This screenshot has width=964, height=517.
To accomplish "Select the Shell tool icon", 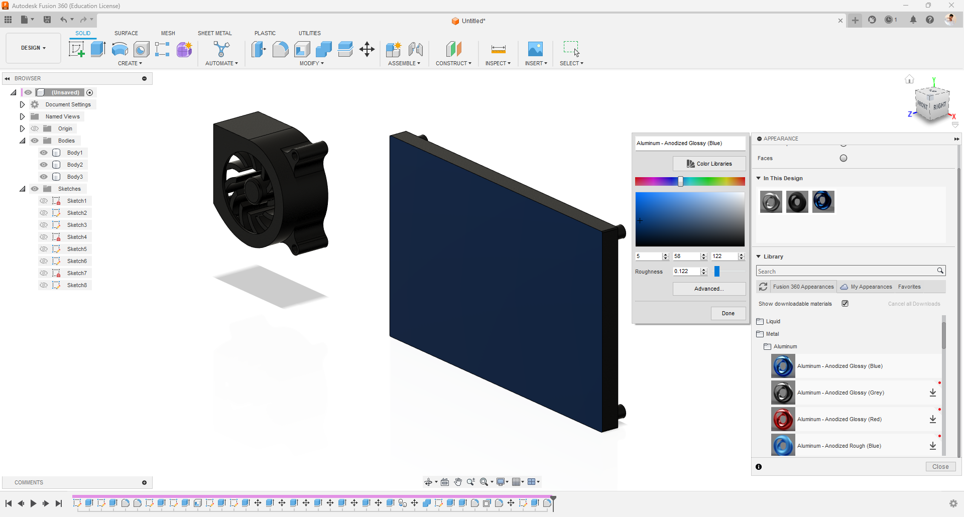I will pos(302,49).
